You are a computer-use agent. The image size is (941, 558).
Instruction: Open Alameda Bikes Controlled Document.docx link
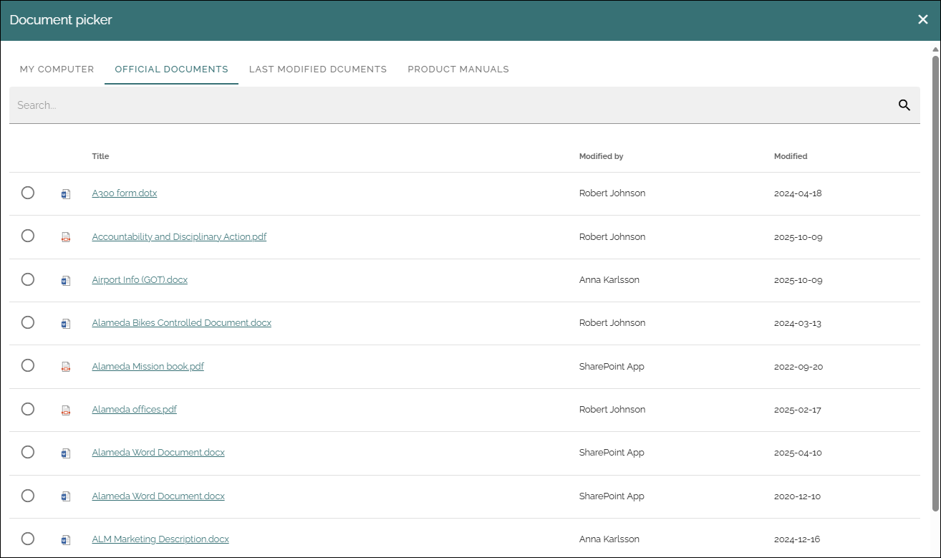click(x=182, y=323)
